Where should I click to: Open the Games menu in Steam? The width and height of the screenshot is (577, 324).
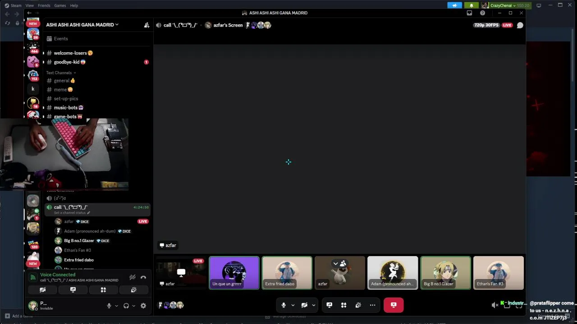tap(60, 5)
